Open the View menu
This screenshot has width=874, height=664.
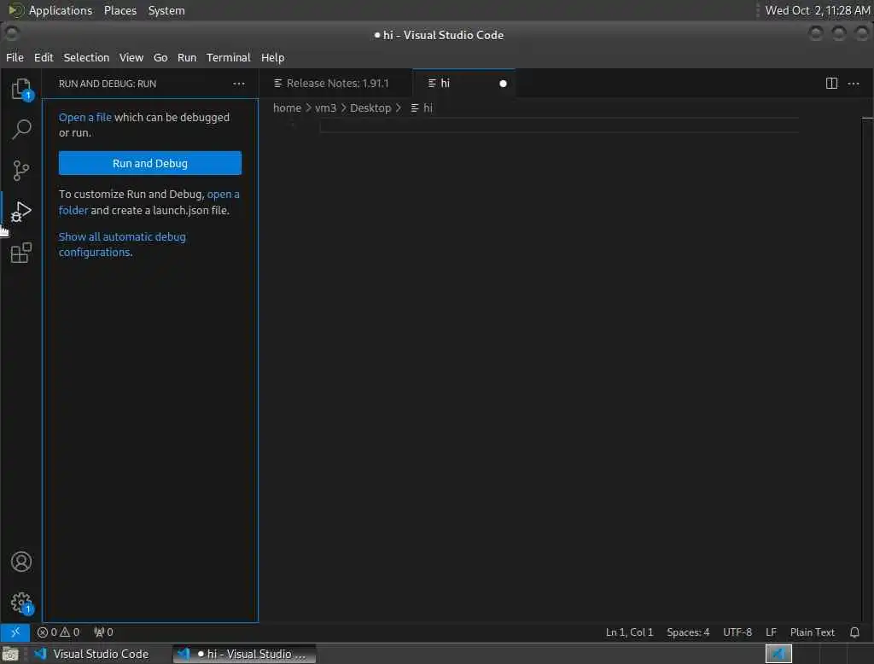pyautogui.click(x=131, y=57)
